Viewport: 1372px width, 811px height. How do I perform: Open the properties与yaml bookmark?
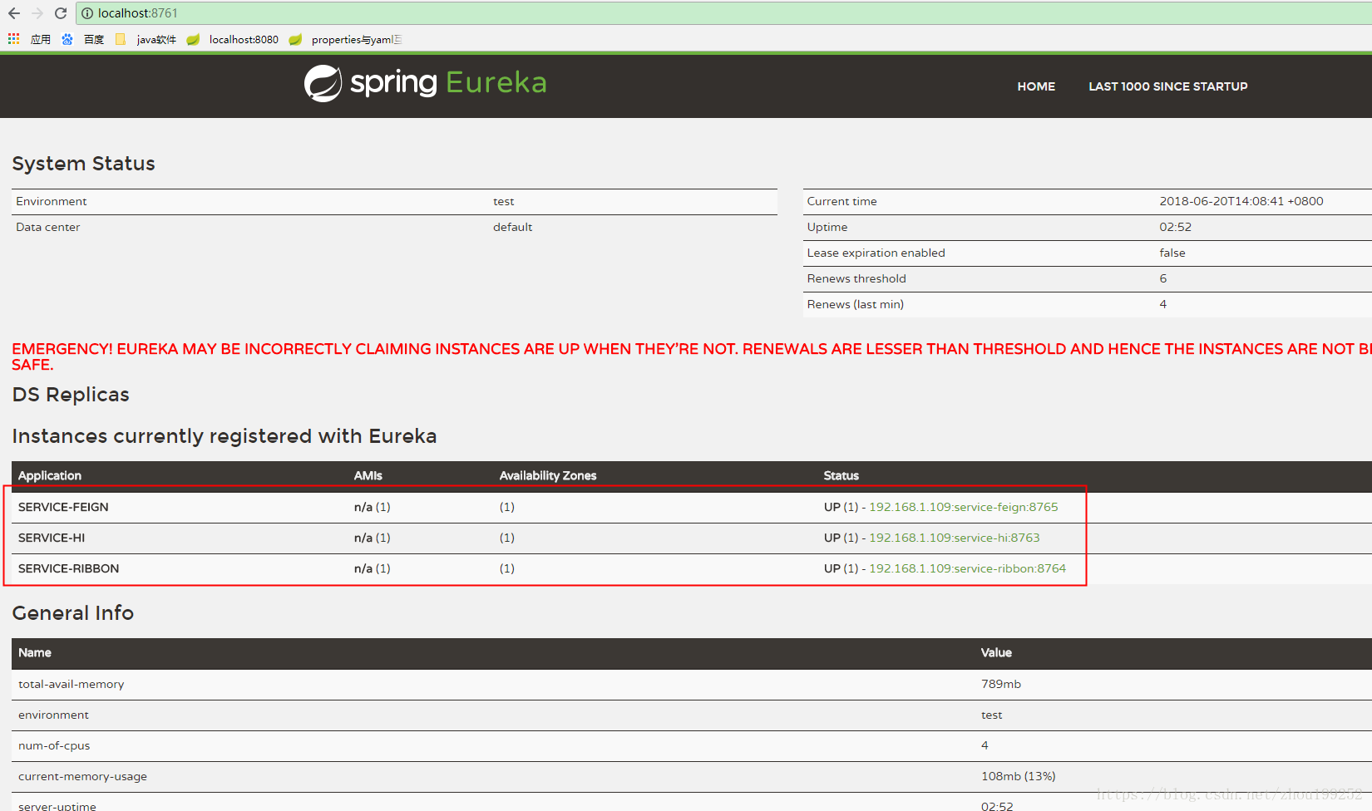[x=346, y=39]
